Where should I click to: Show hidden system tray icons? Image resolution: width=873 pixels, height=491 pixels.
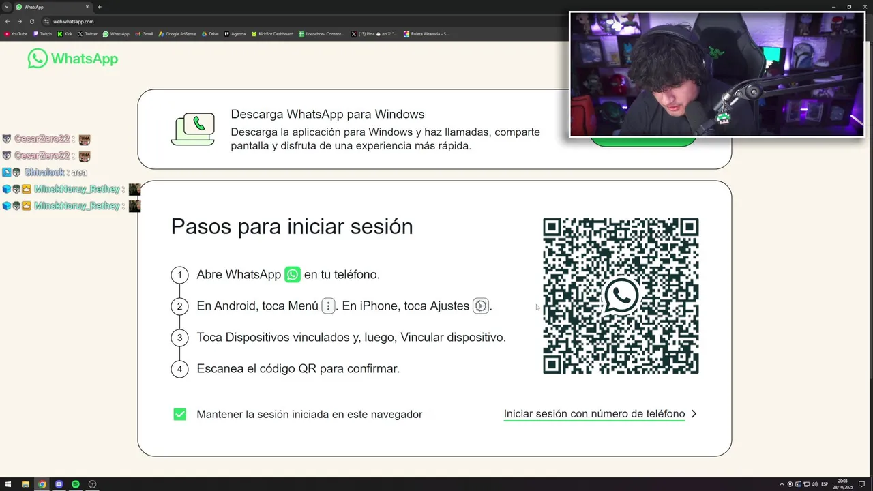coord(782,484)
